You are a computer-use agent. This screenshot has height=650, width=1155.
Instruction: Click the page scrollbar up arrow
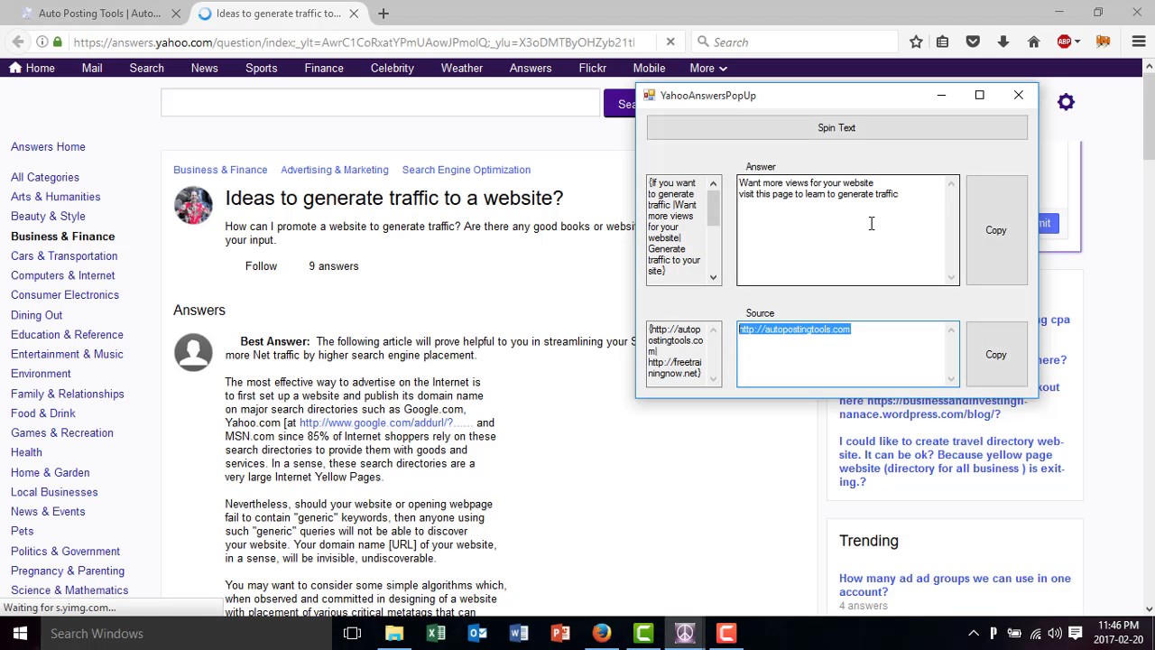[1148, 66]
